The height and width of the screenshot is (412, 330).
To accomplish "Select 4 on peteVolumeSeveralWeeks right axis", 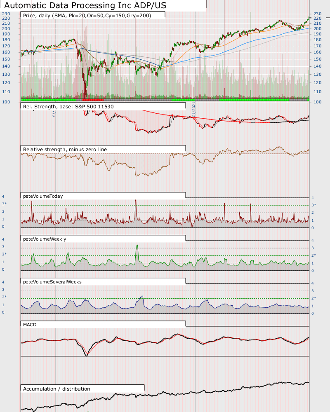I will click(313, 283).
